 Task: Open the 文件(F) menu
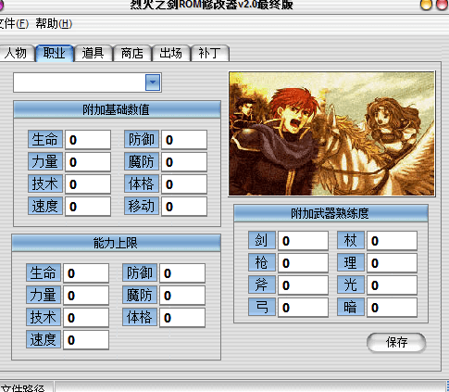pyautogui.click(x=13, y=24)
